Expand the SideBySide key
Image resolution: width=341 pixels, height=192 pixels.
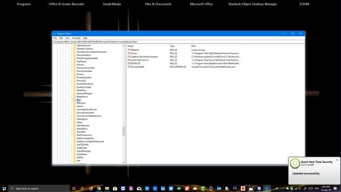click(71, 148)
